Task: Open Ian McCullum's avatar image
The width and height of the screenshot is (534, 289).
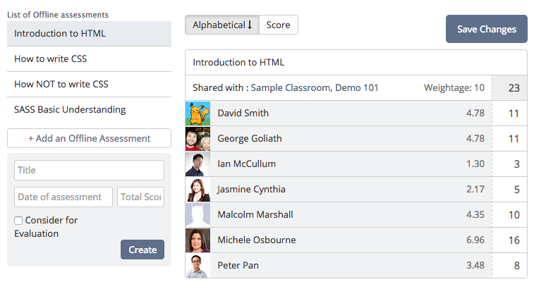Action: point(198,164)
